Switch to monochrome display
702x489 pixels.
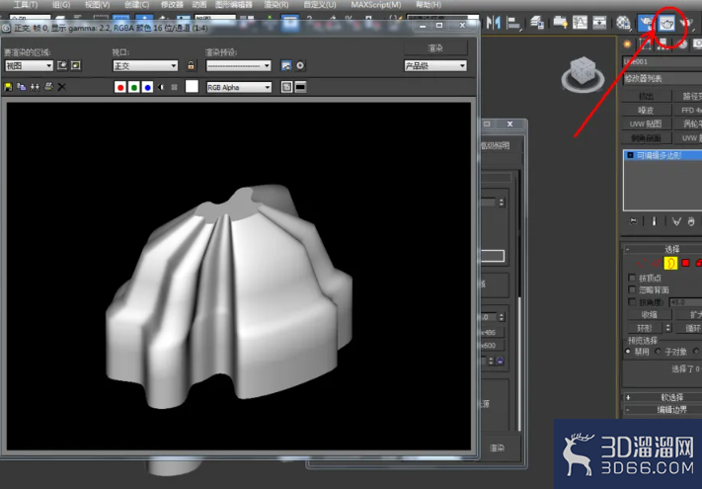175,87
